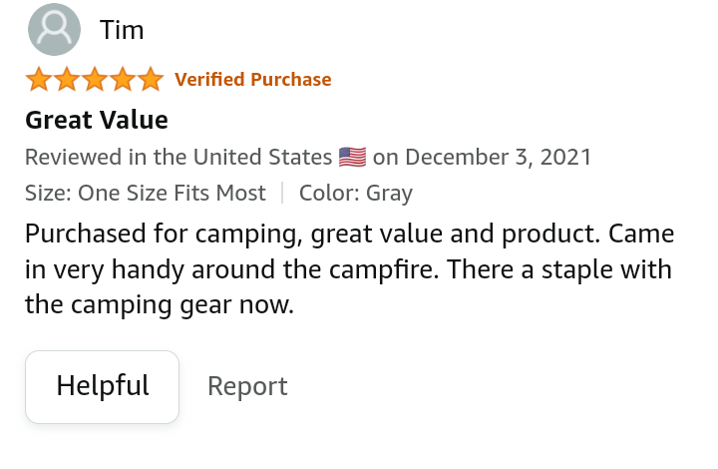Report this review
This screenshot has height=469, width=718.
coord(247,386)
